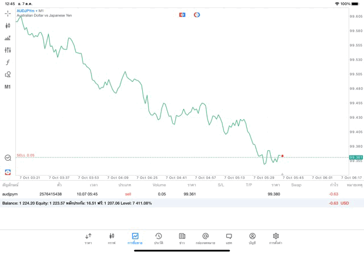Open chart settings sliders icon
364x254 pixels.
(8, 50)
